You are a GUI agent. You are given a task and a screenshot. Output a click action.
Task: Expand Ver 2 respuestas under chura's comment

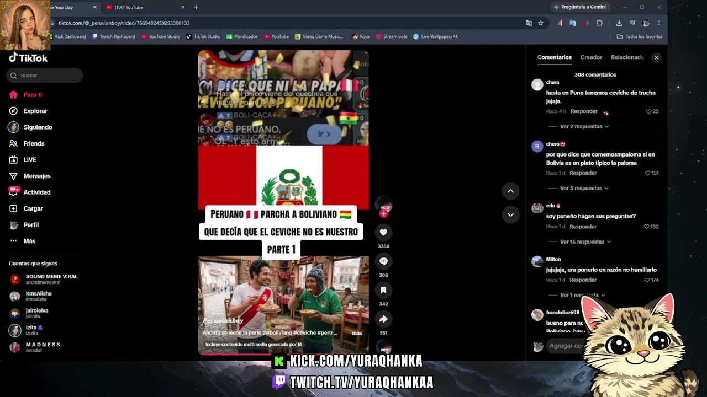pos(584,127)
